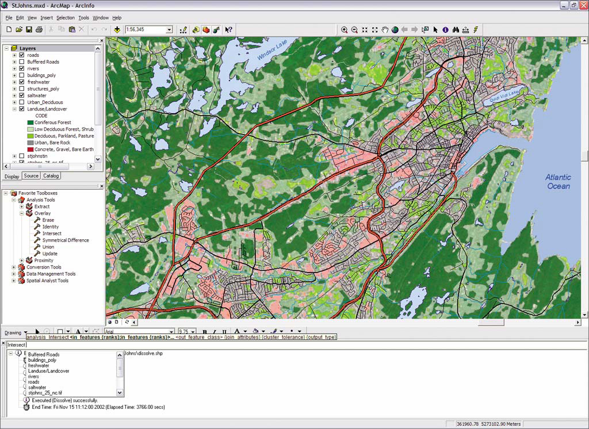Check the buildings_poly layer box
Screen dimensions: 589x429
22,75
